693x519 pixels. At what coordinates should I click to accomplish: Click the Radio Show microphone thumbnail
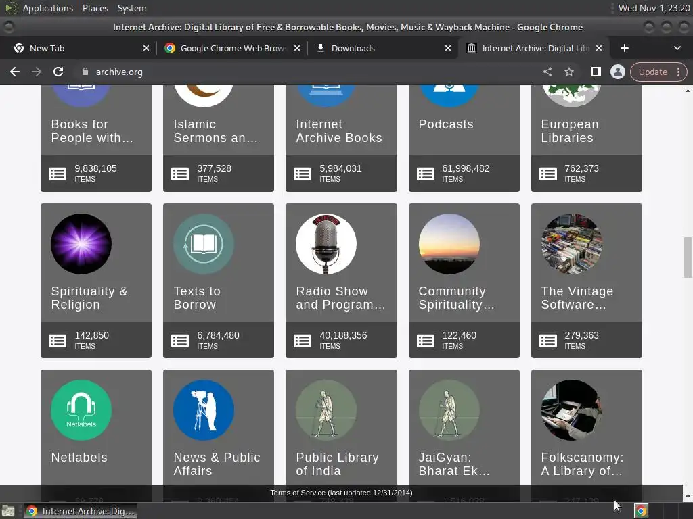[326, 244]
